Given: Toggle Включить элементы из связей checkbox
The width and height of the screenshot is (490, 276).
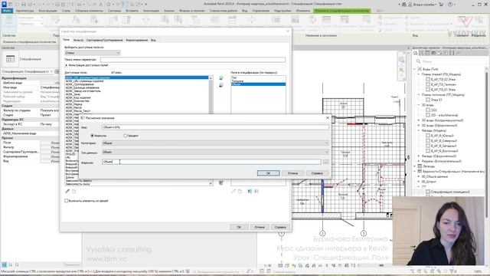Looking at the screenshot, I should point(67,201).
